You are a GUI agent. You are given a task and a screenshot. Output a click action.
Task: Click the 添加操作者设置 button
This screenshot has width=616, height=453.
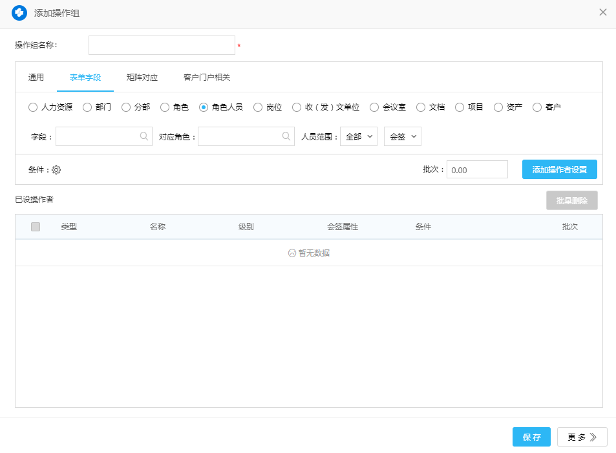click(x=559, y=169)
